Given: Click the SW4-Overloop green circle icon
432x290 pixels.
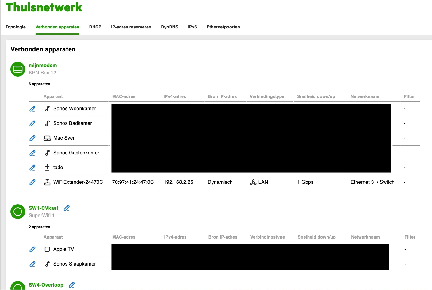Looking at the screenshot, I should pos(18,286).
